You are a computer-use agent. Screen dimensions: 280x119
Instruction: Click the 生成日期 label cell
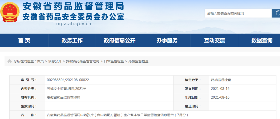191,98
